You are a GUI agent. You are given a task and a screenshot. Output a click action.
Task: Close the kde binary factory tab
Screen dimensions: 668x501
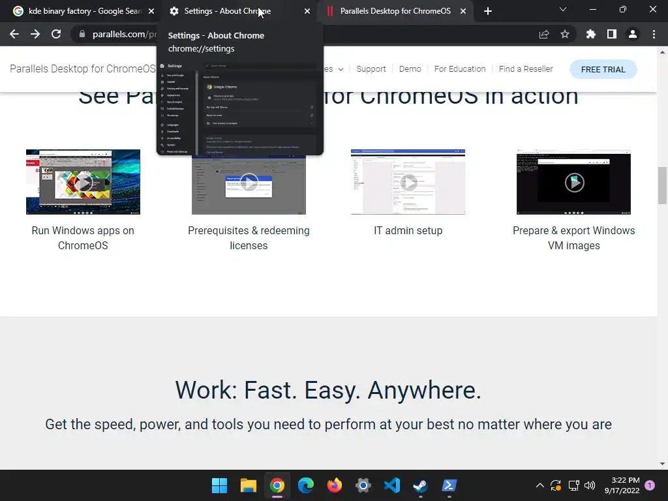tap(151, 12)
